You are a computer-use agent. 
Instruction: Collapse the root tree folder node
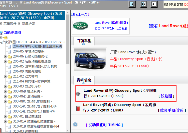[1, 37]
